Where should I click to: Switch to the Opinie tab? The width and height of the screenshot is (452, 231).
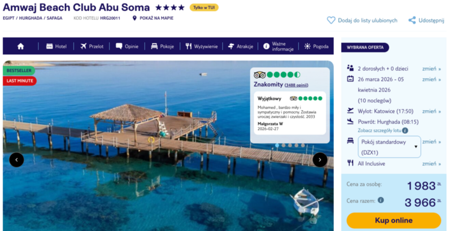(127, 46)
